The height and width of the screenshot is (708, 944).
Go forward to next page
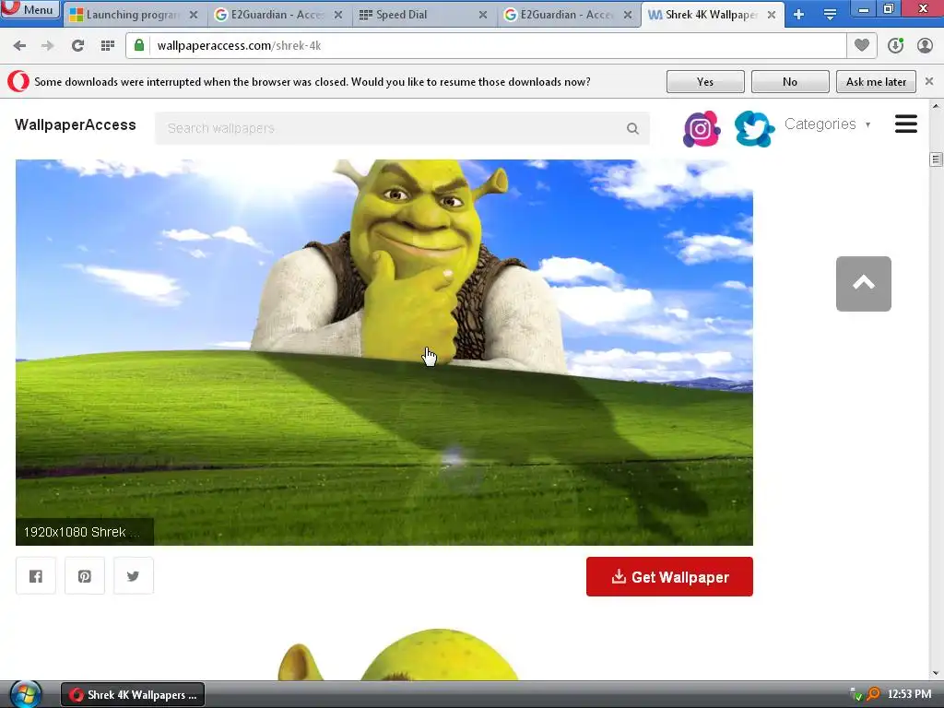coord(48,46)
